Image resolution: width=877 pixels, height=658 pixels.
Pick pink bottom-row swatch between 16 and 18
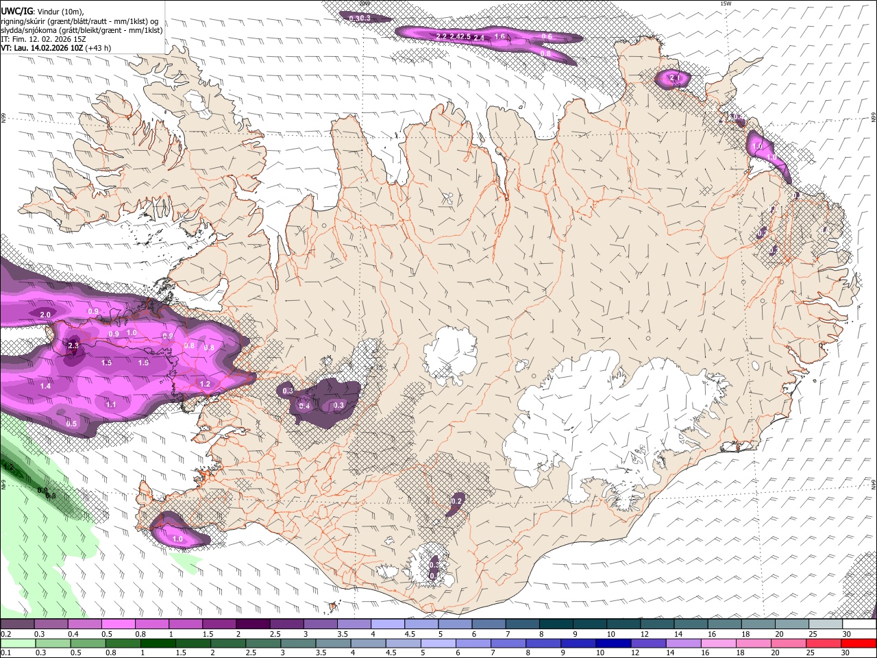pyautogui.click(x=718, y=643)
